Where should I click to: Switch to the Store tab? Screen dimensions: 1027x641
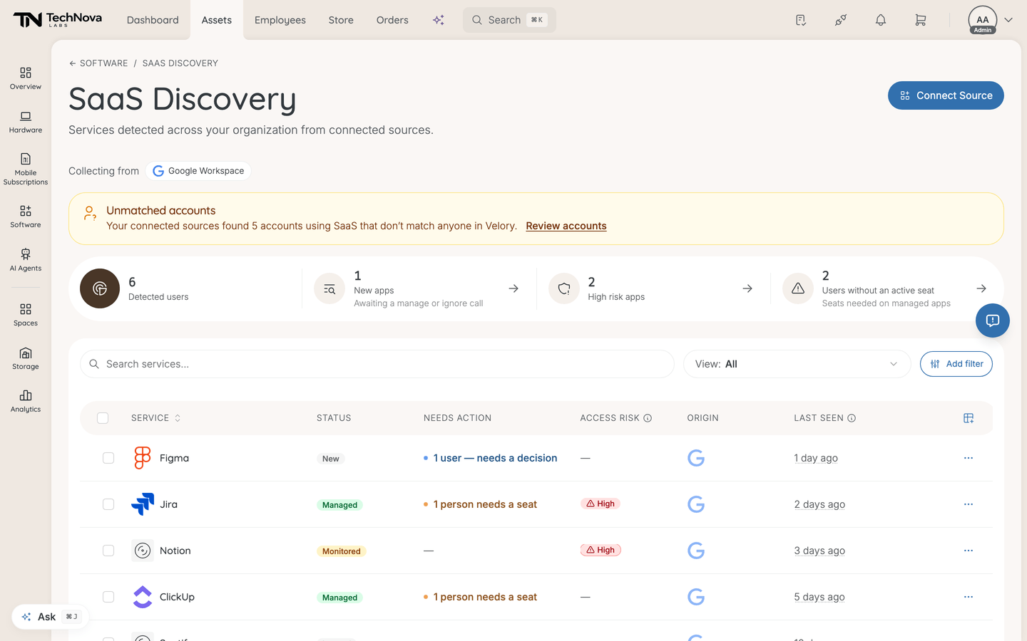point(341,20)
